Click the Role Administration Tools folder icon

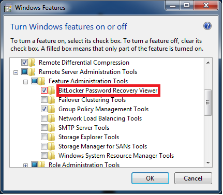[x=42, y=164]
